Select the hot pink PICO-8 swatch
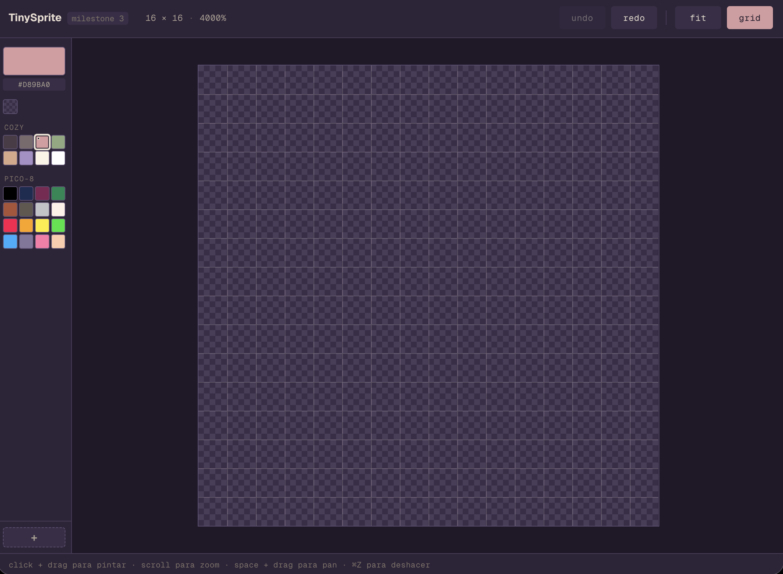783x574 pixels. click(x=42, y=241)
